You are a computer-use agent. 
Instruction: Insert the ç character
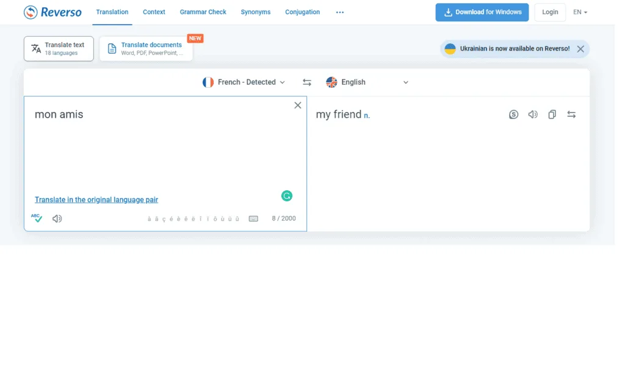(x=164, y=218)
